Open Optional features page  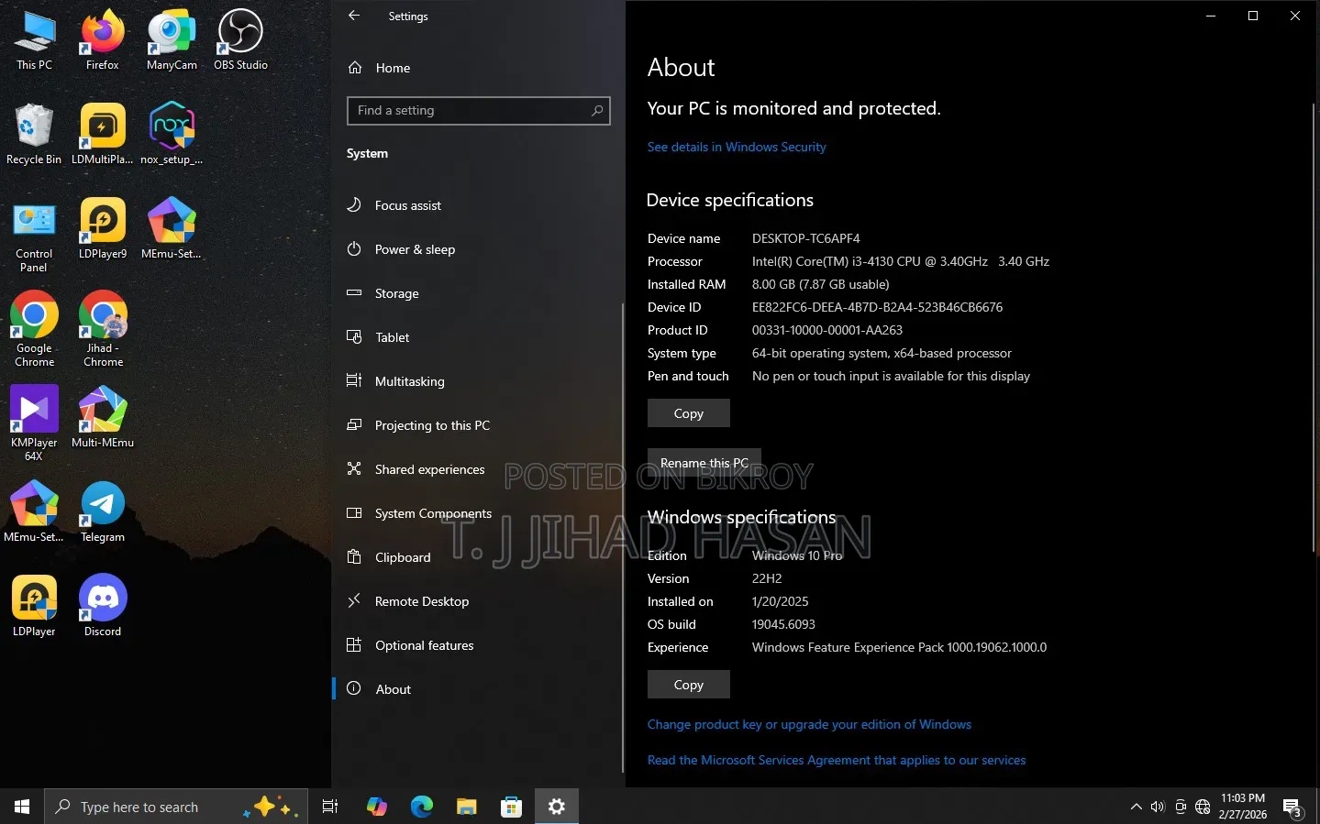tap(424, 645)
